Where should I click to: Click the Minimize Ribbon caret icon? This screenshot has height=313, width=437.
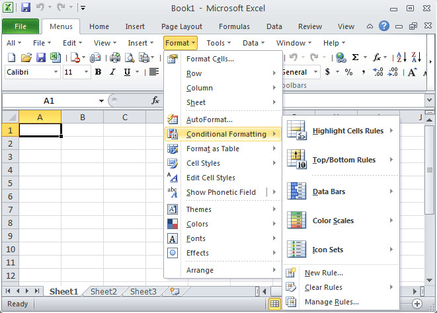pyautogui.click(x=370, y=26)
